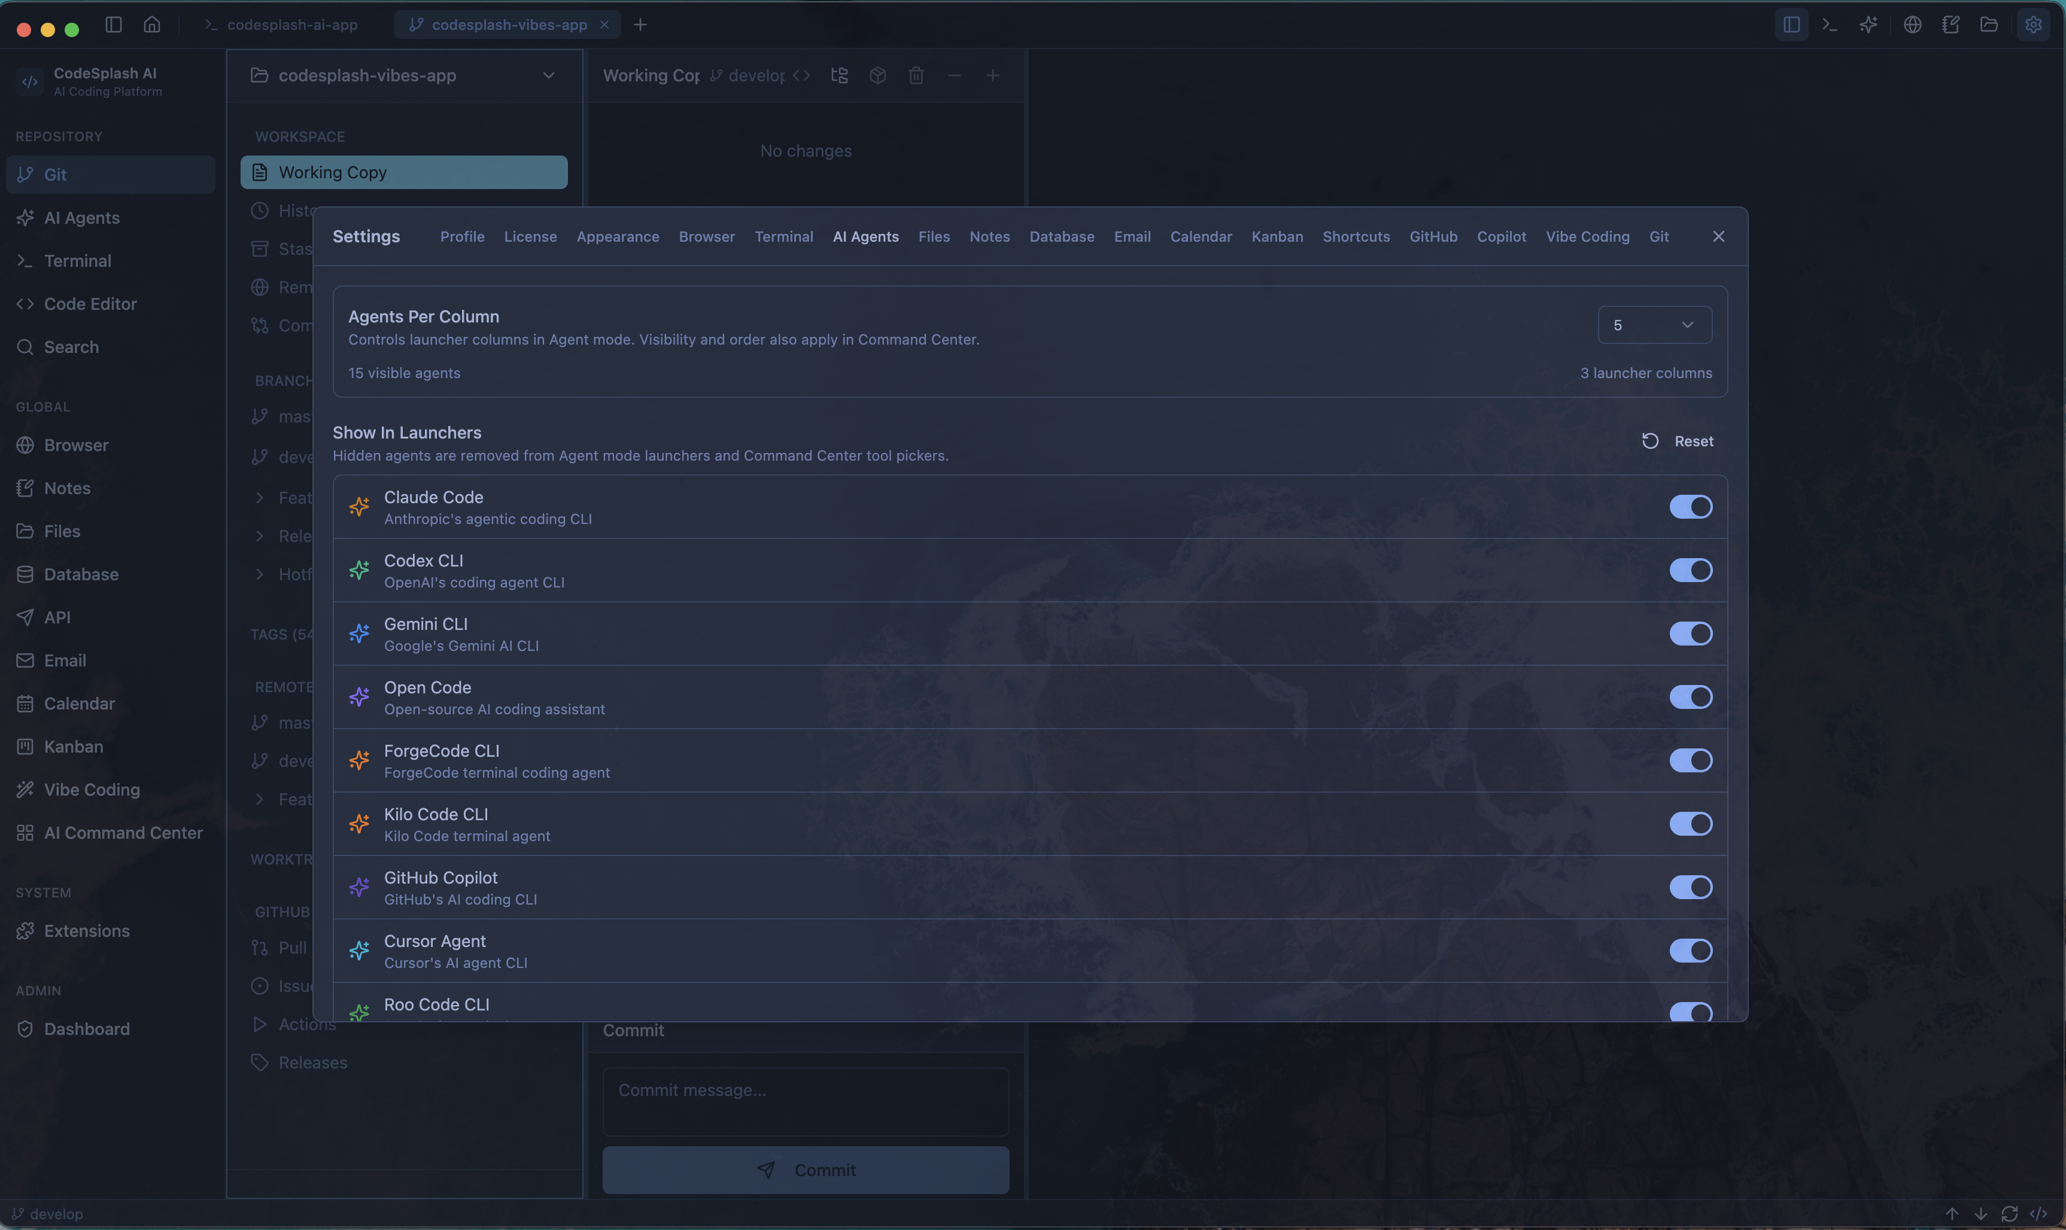
Task: Open the Agents Per Column dropdown
Action: pyautogui.click(x=1654, y=325)
